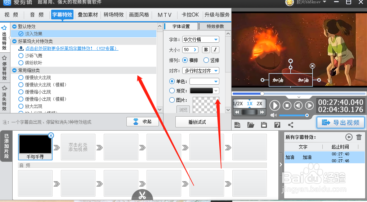Viewport: 367px width, 202px height.
Task: Click the volume slider handle
Action: coord(307,115)
